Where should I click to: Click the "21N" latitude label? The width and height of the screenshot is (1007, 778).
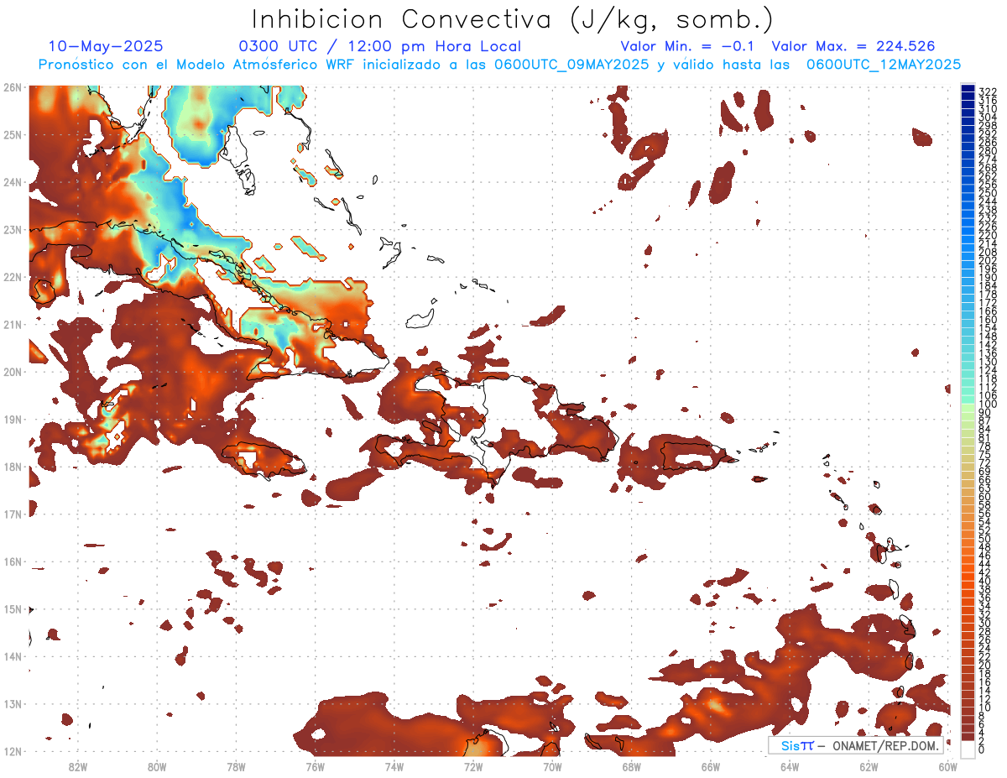[x=12, y=324]
